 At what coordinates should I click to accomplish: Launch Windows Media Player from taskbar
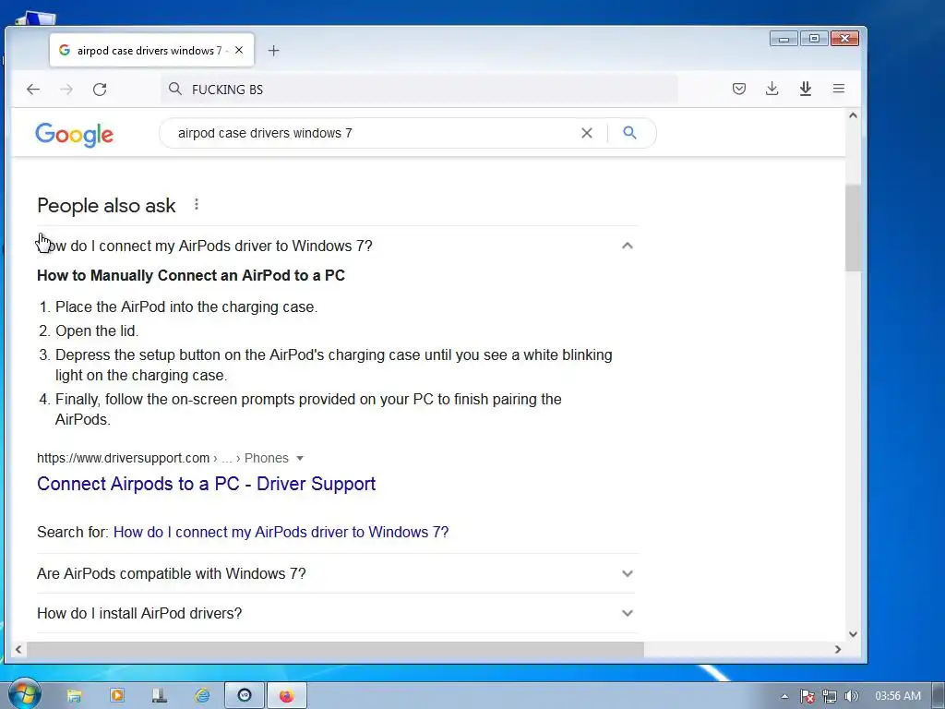(x=117, y=696)
